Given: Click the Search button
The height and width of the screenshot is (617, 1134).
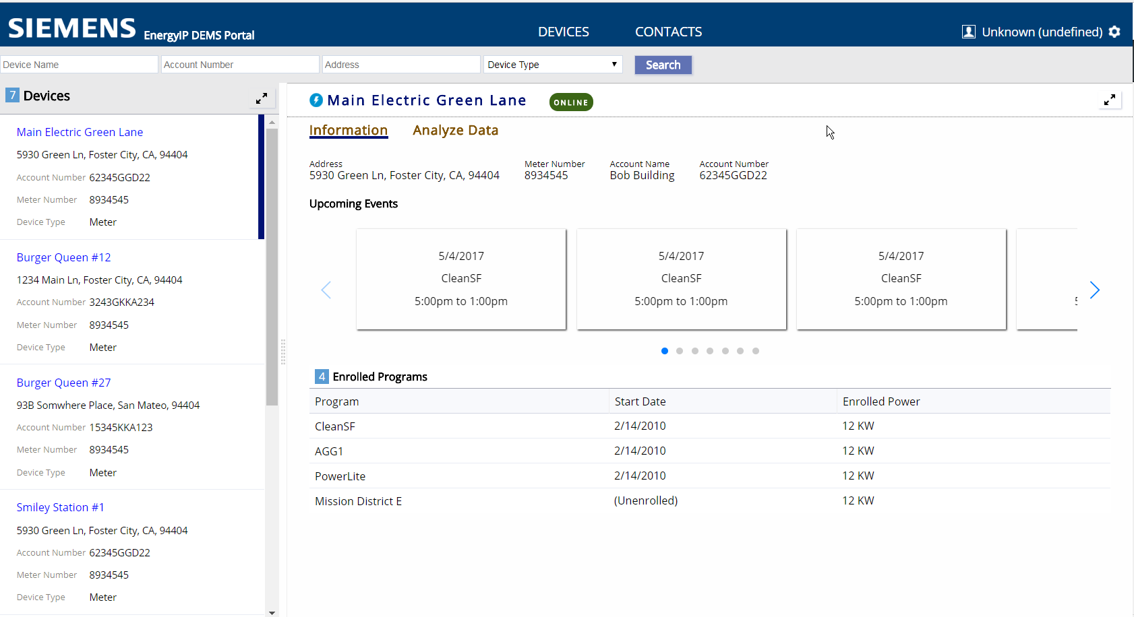Looking at the screenshot, I should pos(663,65).
